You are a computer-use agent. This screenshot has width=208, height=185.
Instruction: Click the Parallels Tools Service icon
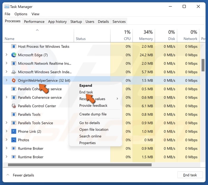click(14, 123)
